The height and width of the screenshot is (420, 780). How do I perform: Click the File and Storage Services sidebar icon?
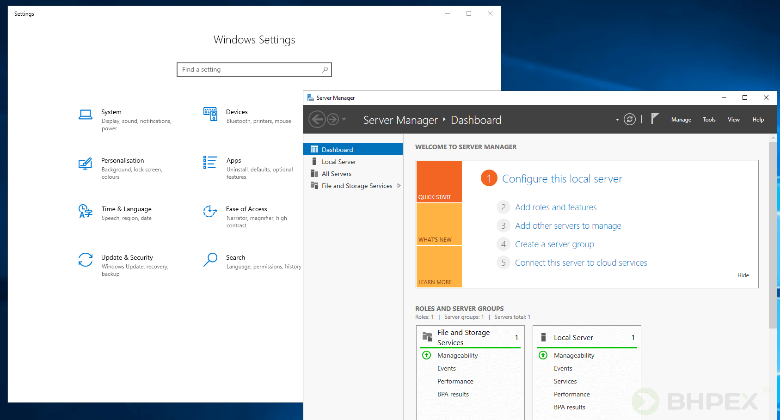click(x=314, y=185)
